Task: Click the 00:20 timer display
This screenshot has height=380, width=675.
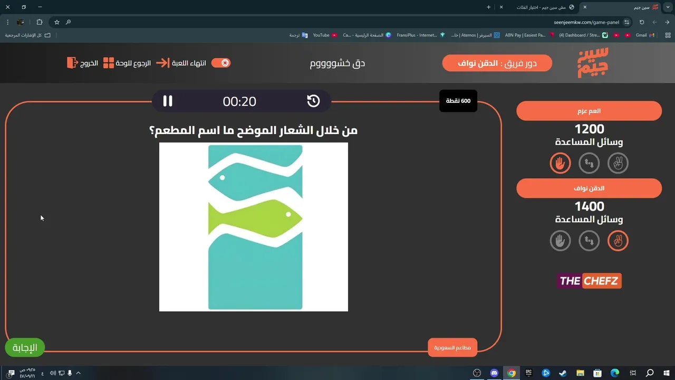Action: point(239,101)
